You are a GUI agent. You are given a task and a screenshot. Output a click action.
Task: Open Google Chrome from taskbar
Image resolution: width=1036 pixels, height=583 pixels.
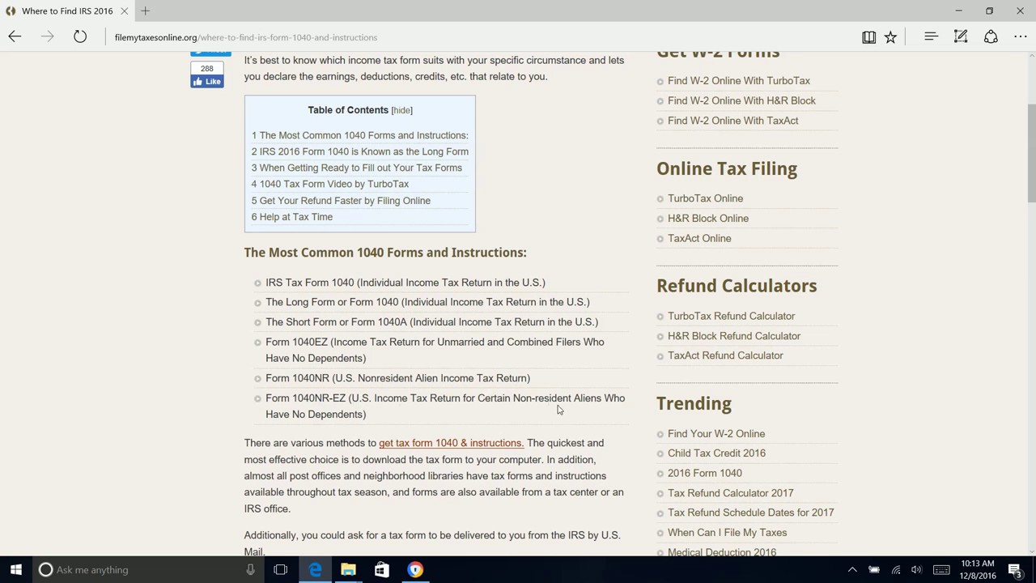coord(414,570)
